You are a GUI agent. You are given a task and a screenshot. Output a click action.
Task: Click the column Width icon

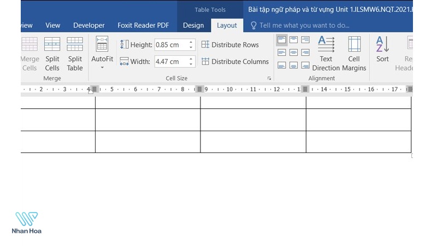(x=125, y=61)
